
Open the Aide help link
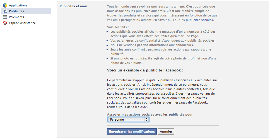coord(143,107)
